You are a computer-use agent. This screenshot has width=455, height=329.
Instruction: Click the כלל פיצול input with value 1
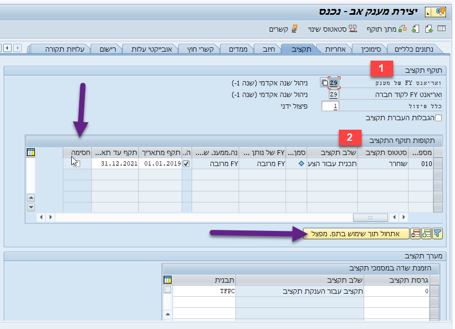tap(330, 106)
